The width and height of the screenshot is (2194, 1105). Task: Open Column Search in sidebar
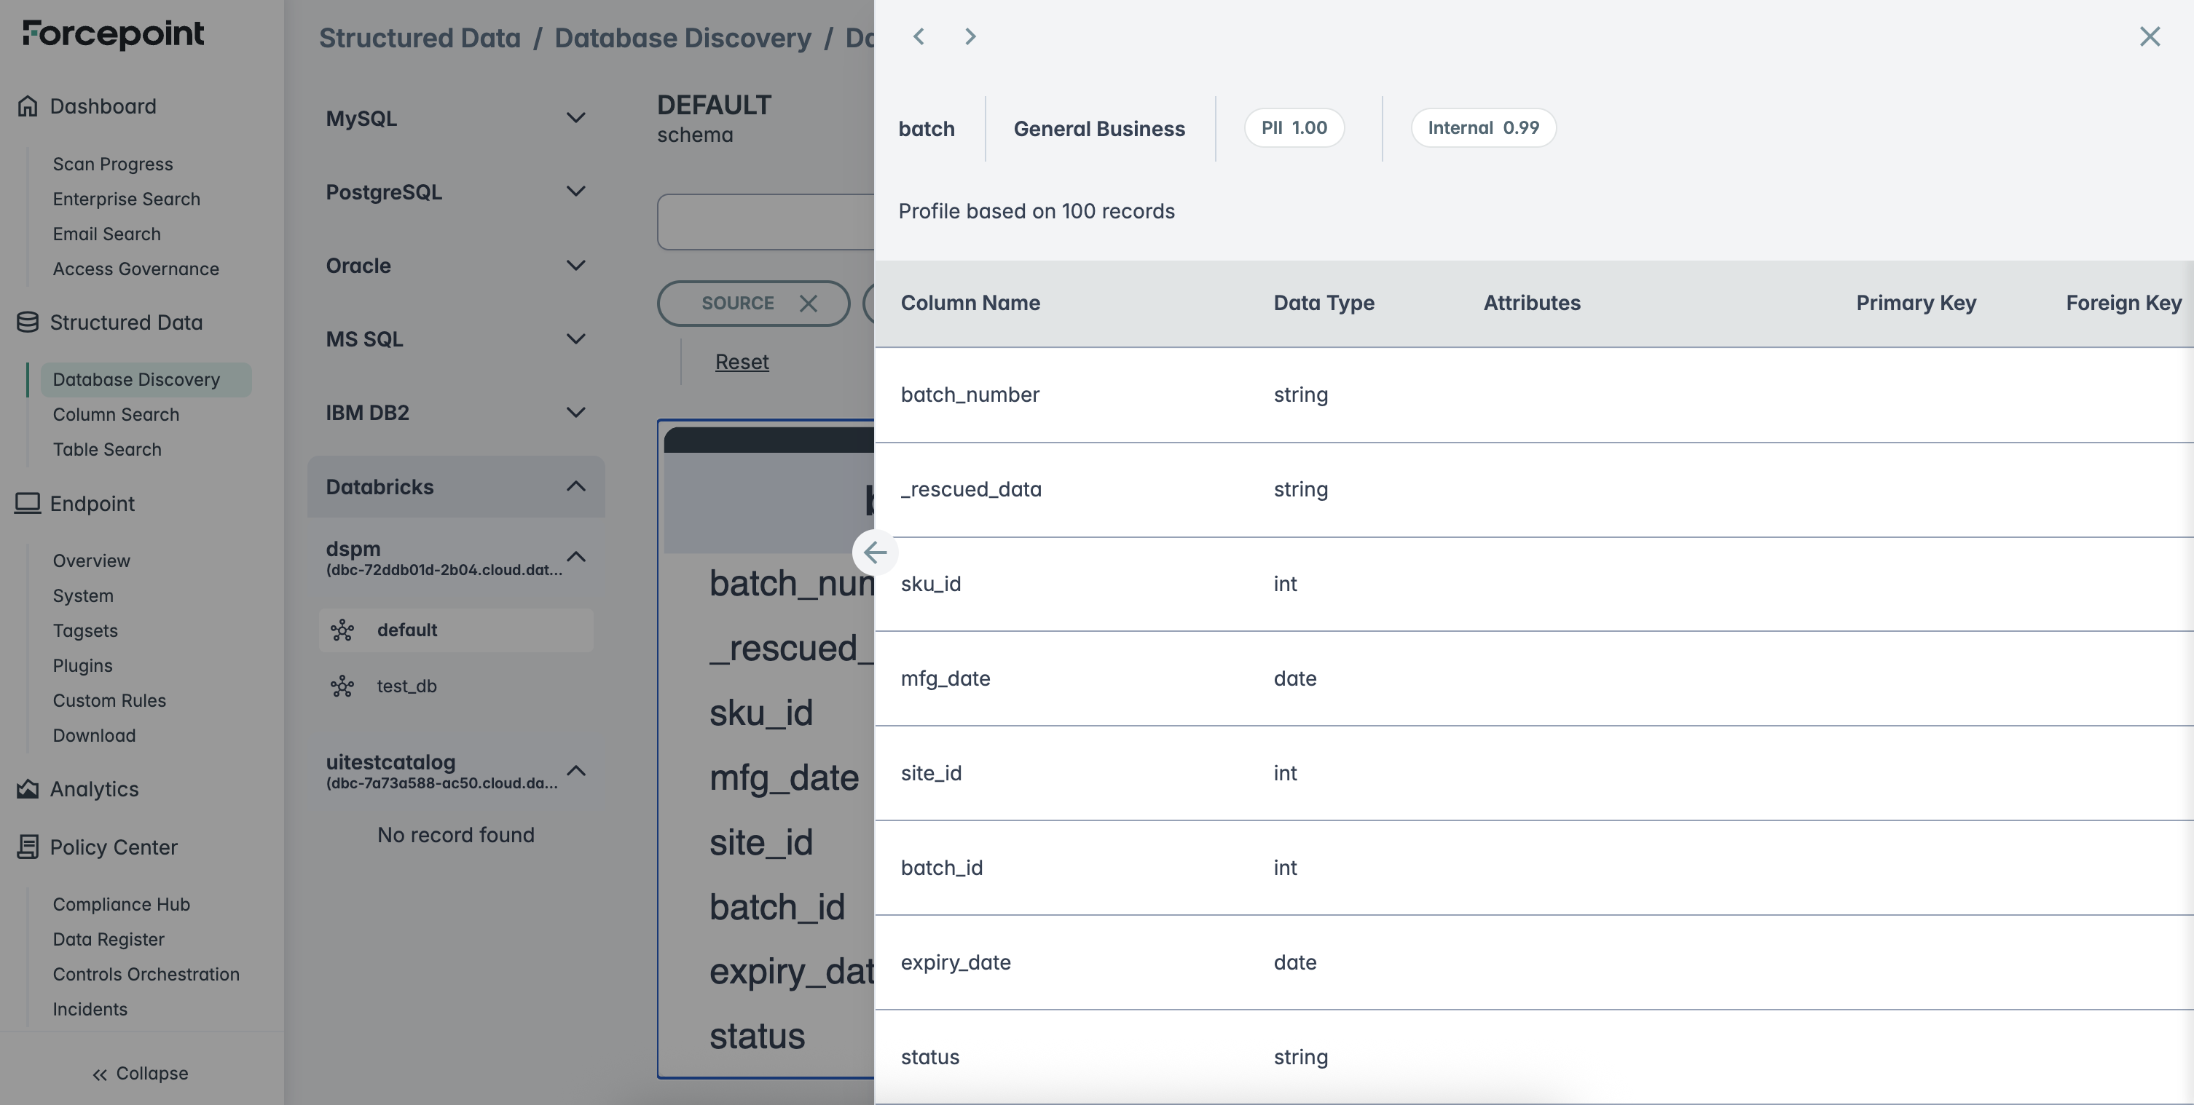(116, 415)
